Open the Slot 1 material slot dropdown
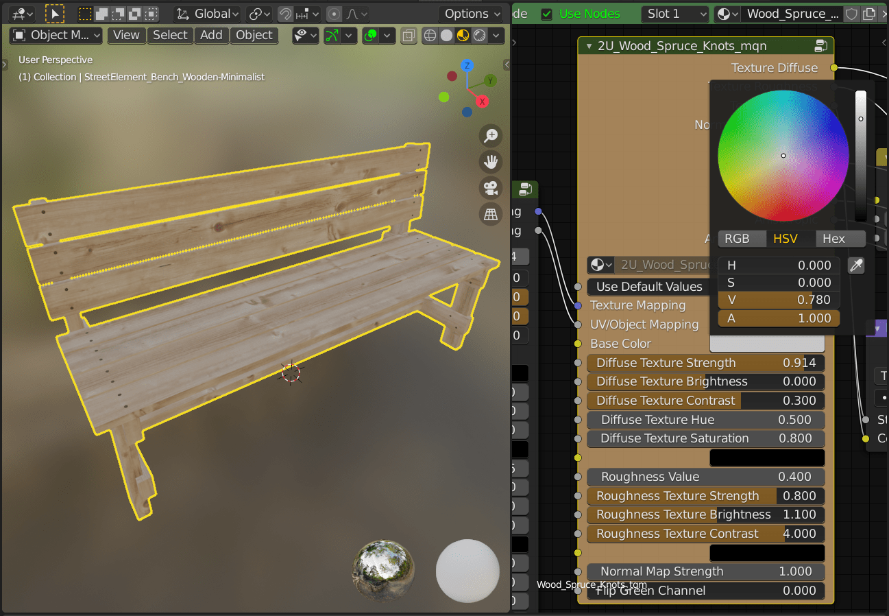Viewport: 889px width, 616px height. click(674, 14)
